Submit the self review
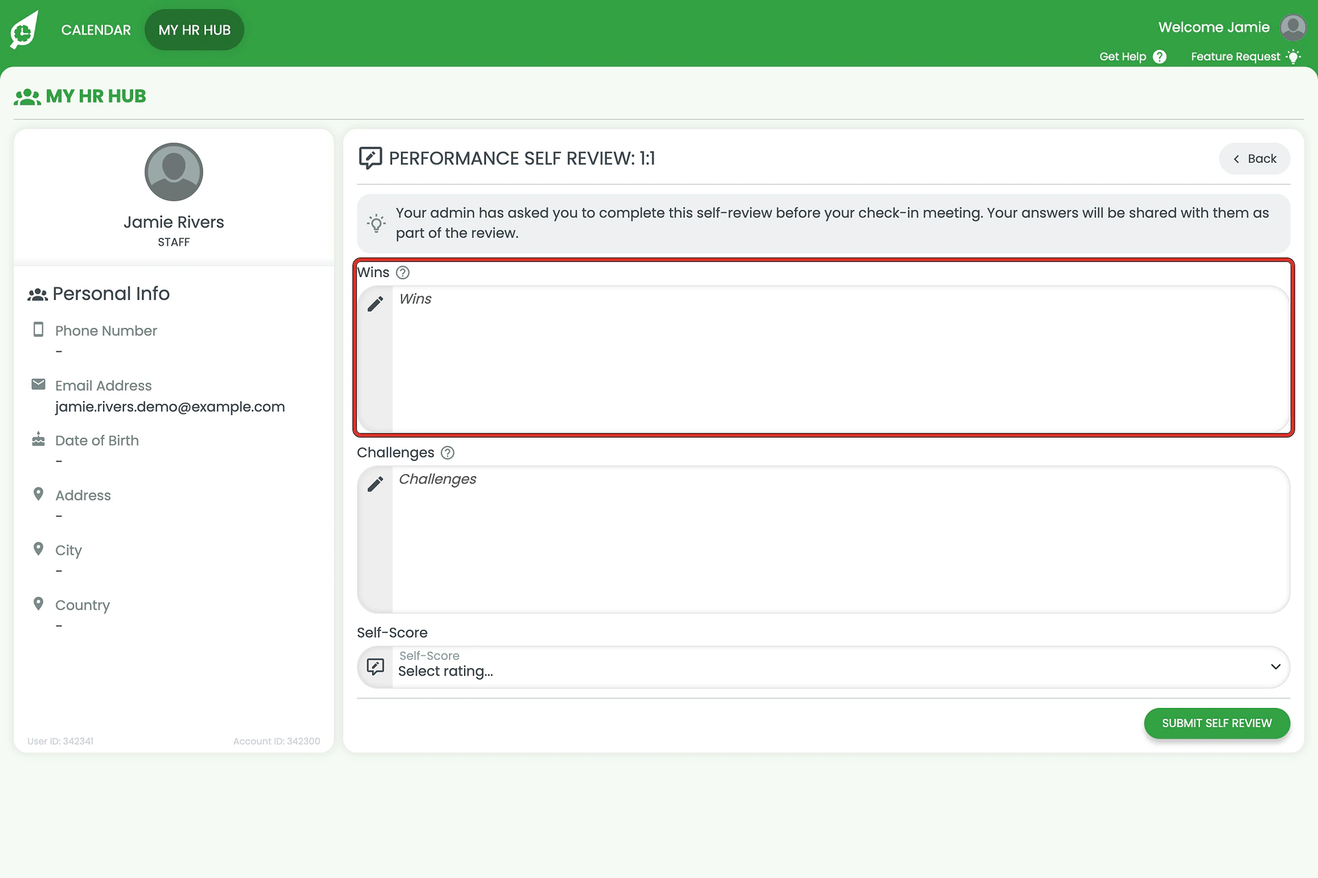 tap(1216, 724)
